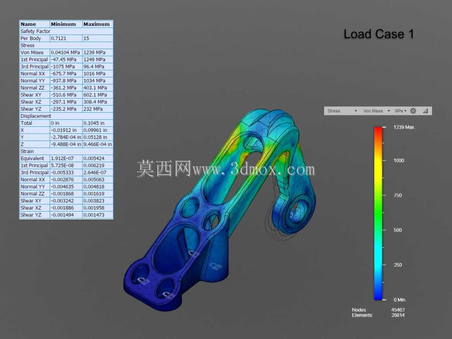Image resolution: width=452 pixels, height=339 pixels.
Task: Click the Shear XY 602.1 MPa cell
Action: point(97,95)
